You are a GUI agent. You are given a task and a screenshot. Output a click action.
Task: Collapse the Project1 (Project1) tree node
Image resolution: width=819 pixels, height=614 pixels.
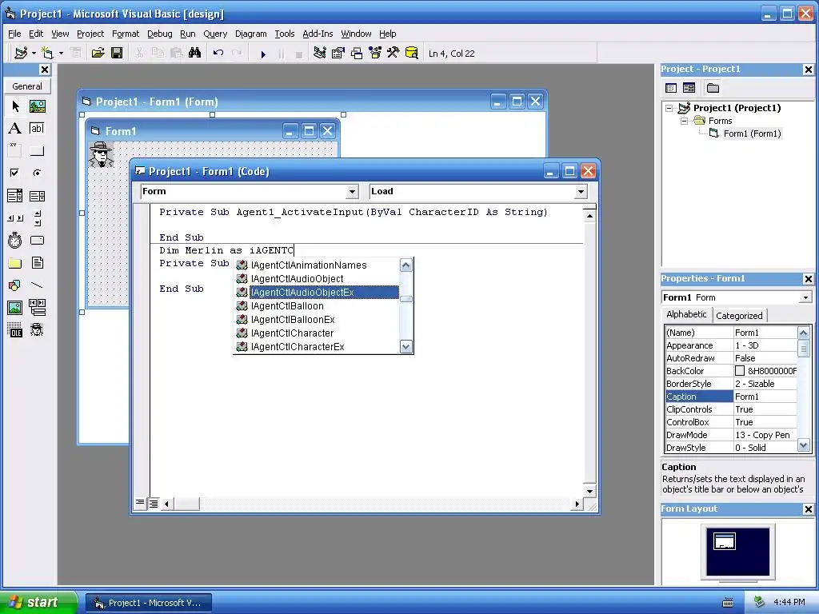(x=669, y=108)
